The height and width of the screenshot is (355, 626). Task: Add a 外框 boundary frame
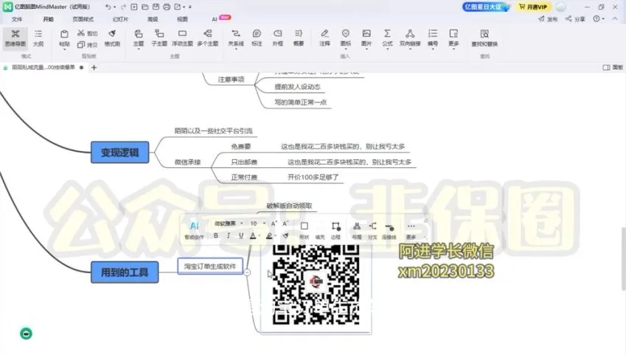click(277, 37)
